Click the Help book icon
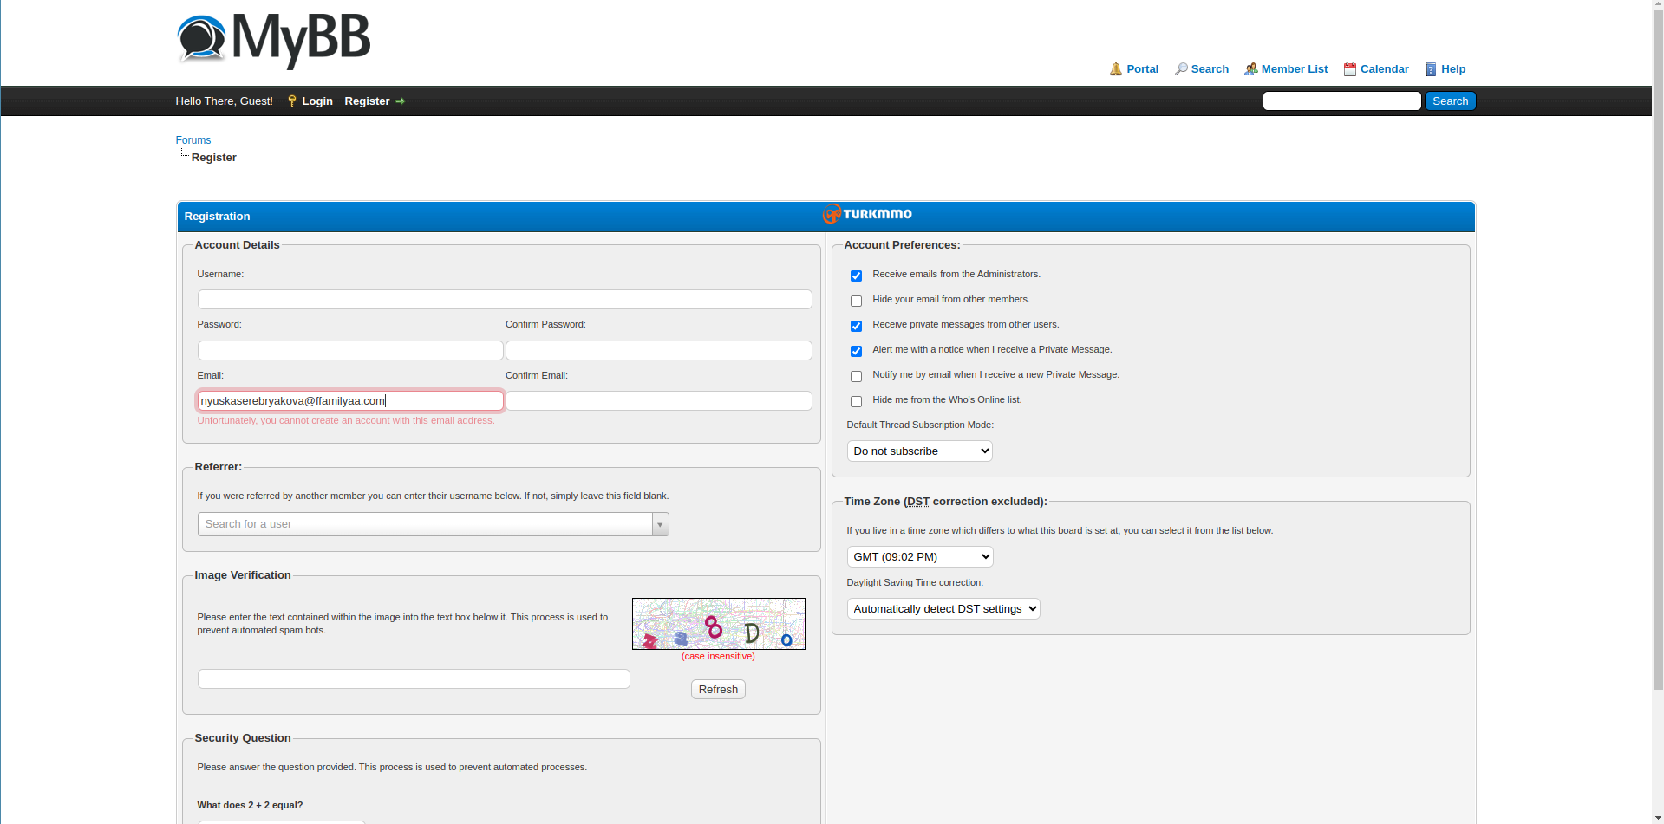The image size is (1664, 824). coord(1431,69)
